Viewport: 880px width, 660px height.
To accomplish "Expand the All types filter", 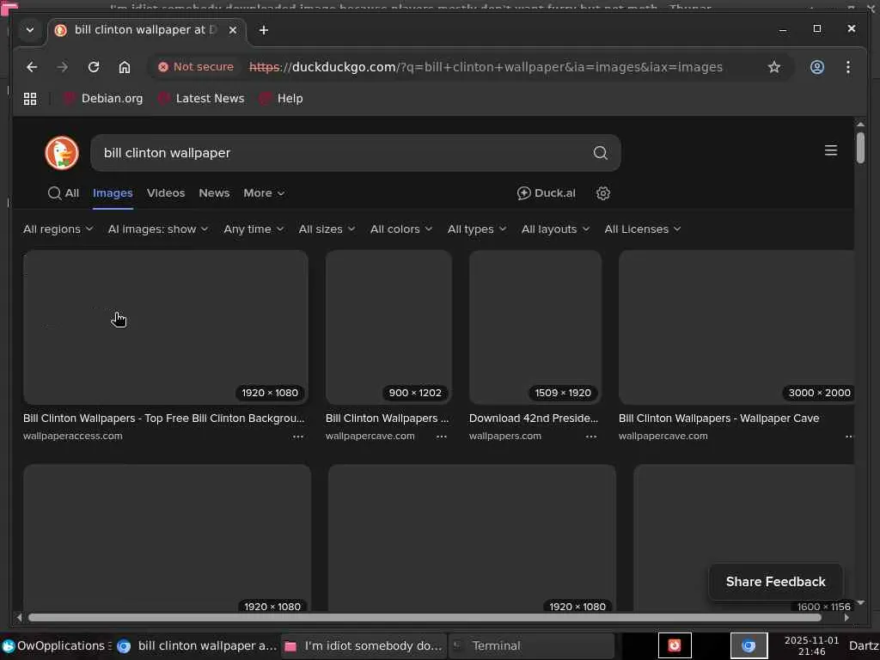I will tap(476, 229).
